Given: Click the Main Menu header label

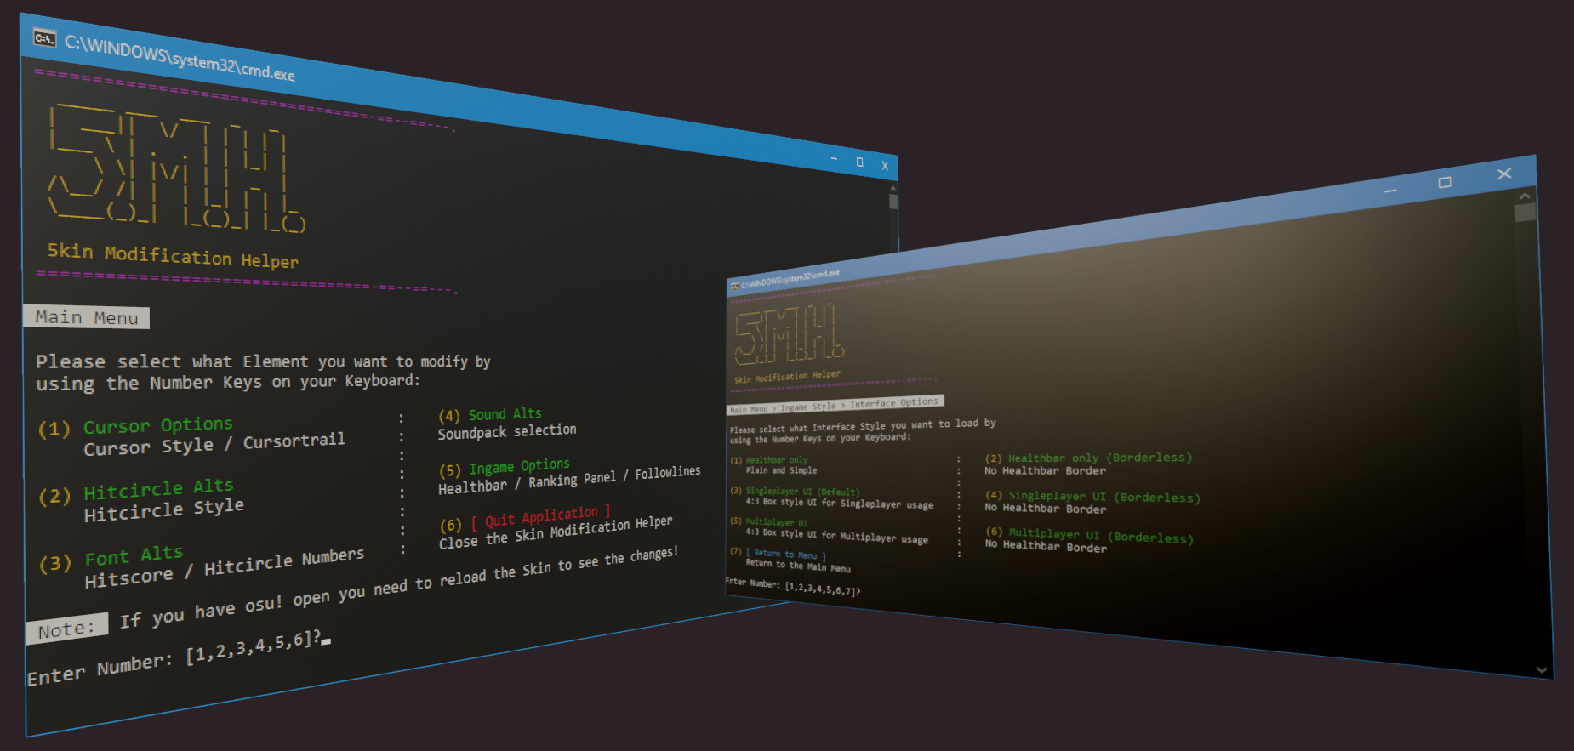Looking at the screenshot, I should pyautogui.click(x=87, y=317).
